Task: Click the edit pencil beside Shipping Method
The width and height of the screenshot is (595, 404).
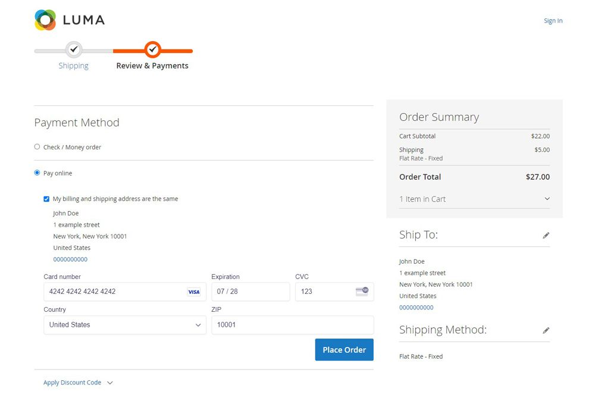Action: [546, 330]
